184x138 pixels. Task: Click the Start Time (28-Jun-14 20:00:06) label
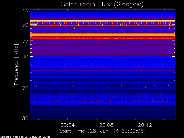point(102,131)
